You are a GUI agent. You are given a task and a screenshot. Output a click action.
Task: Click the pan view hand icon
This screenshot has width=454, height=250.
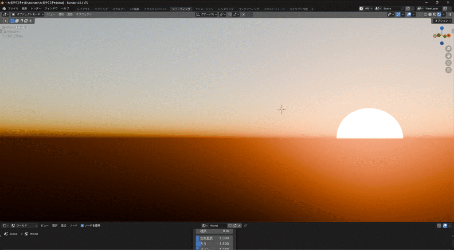449,55
